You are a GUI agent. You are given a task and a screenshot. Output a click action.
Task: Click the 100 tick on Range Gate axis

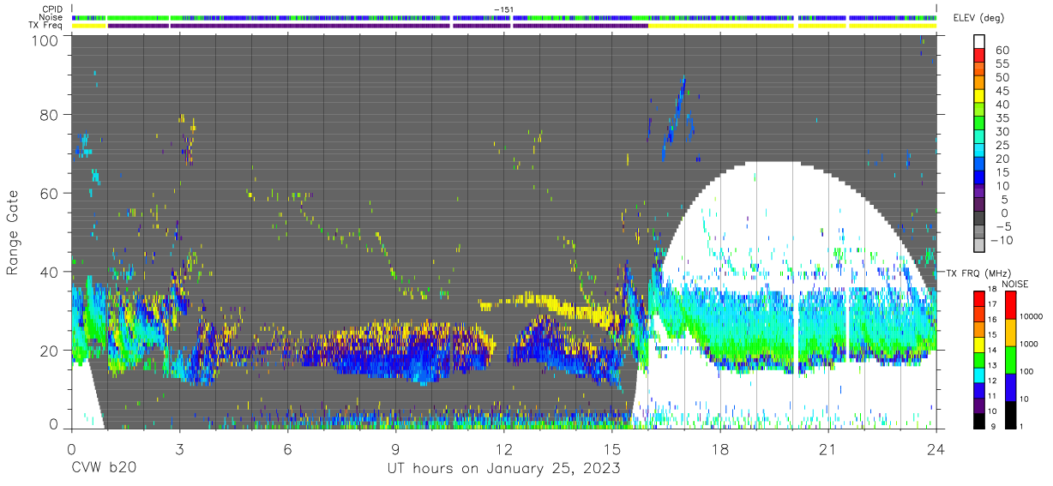[x=45, y=39]
